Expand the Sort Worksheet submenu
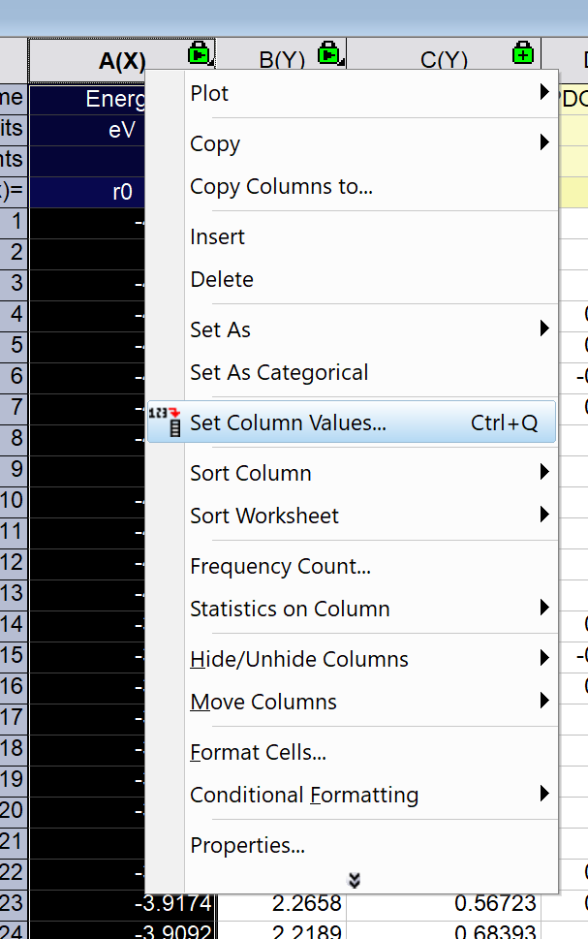This screenshot has height=939, width=588. [x=264, y=516]
